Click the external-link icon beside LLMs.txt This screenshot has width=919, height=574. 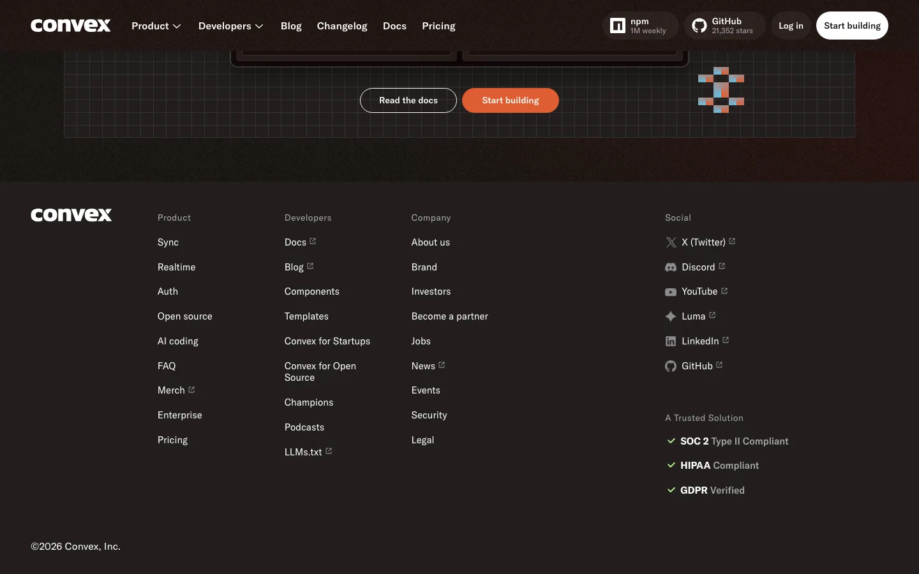coord(329,451)
